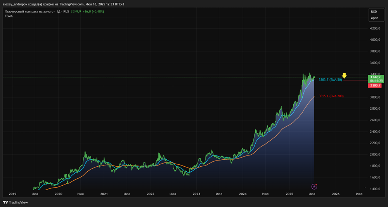This screenshot has width=388, height=207.
Task: Click the 2023 label on time axis
Action: tap(196, 194)
